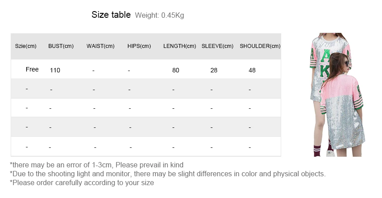The image size is (382, 198).
Task: Click the "Size table" heading
Action: click(111, 15)
